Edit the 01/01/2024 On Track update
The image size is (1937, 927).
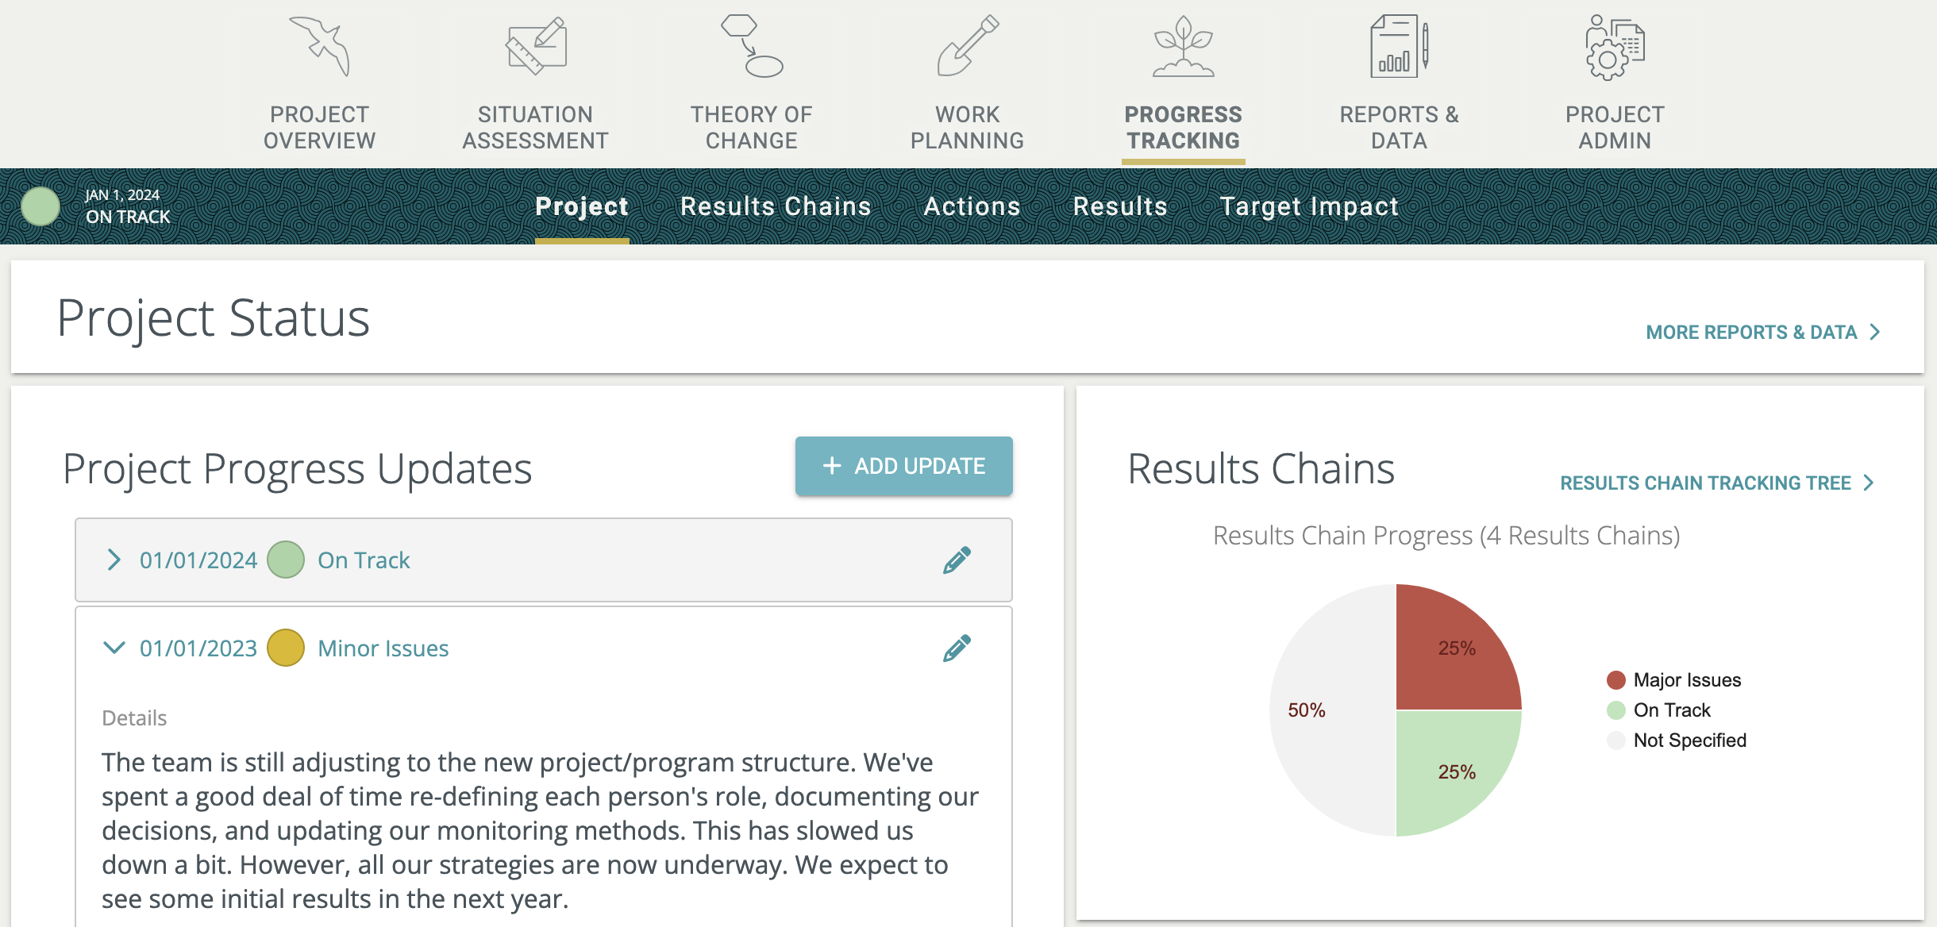(957, 560)
